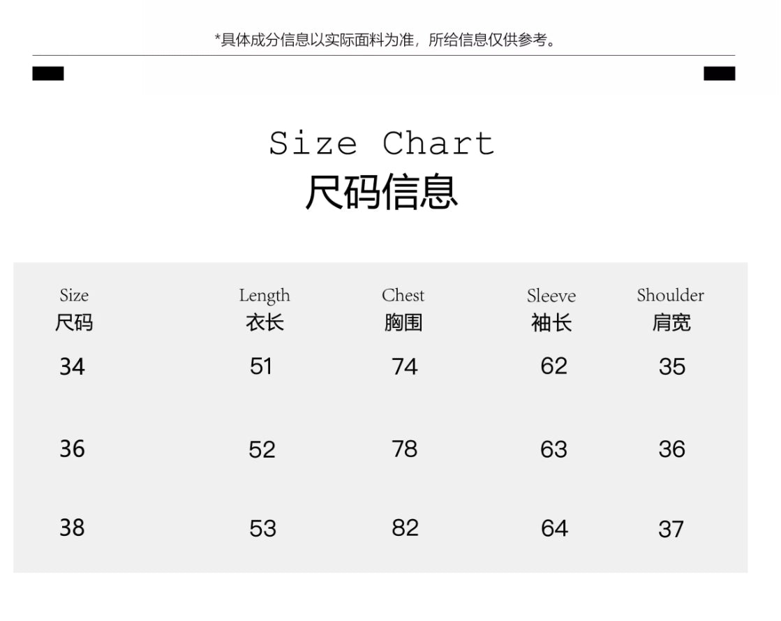Click chest value 82
The height and width of the screenshot is (621, 781).
(405, 528)
